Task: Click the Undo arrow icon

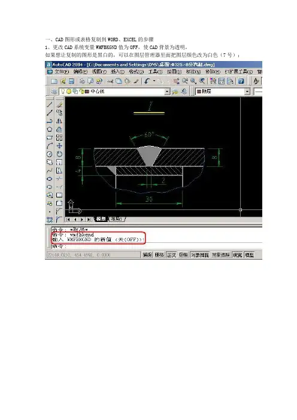Action: point(147,81)
